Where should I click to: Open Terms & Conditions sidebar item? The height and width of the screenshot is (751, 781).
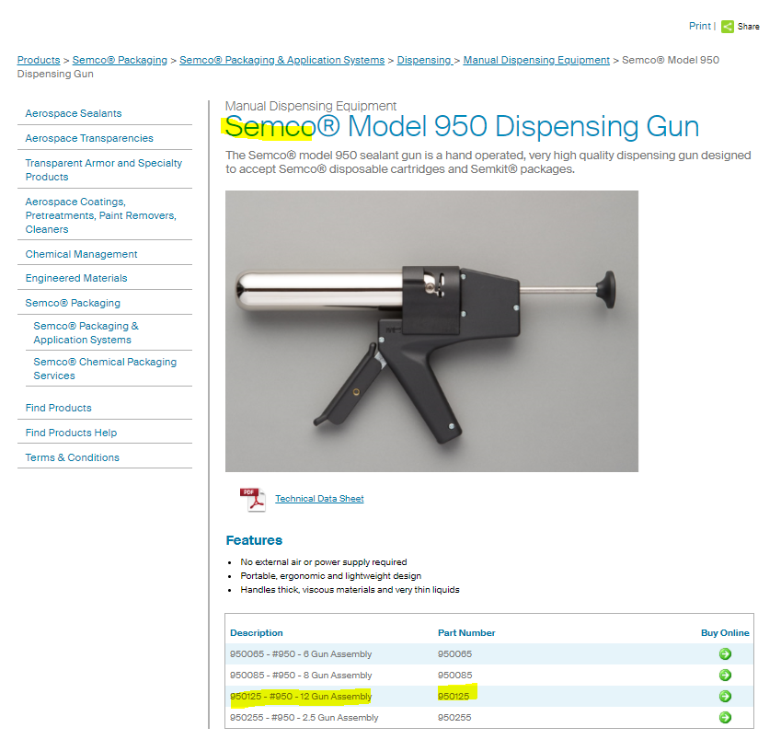pos(73,457)
